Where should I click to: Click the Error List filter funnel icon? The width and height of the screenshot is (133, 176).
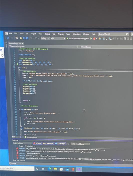coord(68,144)
